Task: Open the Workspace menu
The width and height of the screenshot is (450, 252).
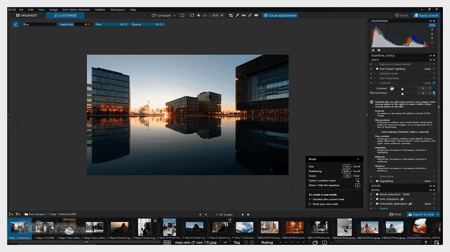Action: pos(118,10)
